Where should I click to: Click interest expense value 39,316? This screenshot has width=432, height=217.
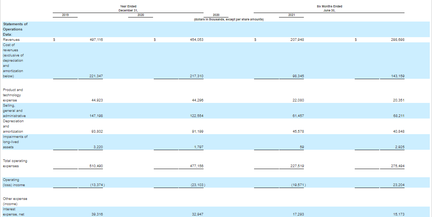pyautogui.click(x=97, y=214)
